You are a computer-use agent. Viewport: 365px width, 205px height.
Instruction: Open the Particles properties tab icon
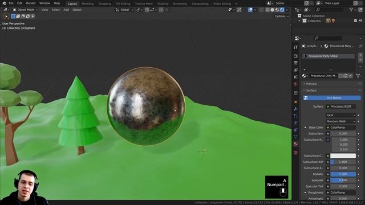[295, 116]
